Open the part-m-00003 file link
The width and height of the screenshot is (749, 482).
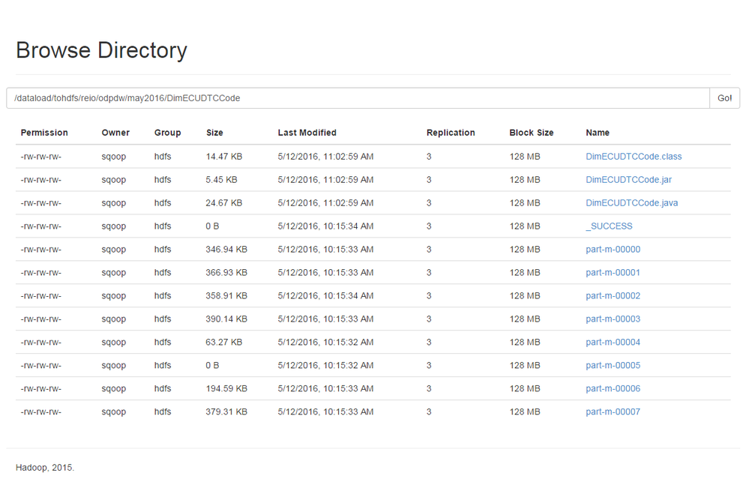point(613,319)
